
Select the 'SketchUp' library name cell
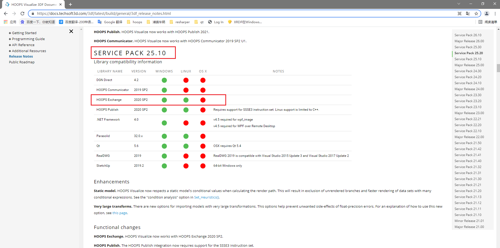coord(103,166)
